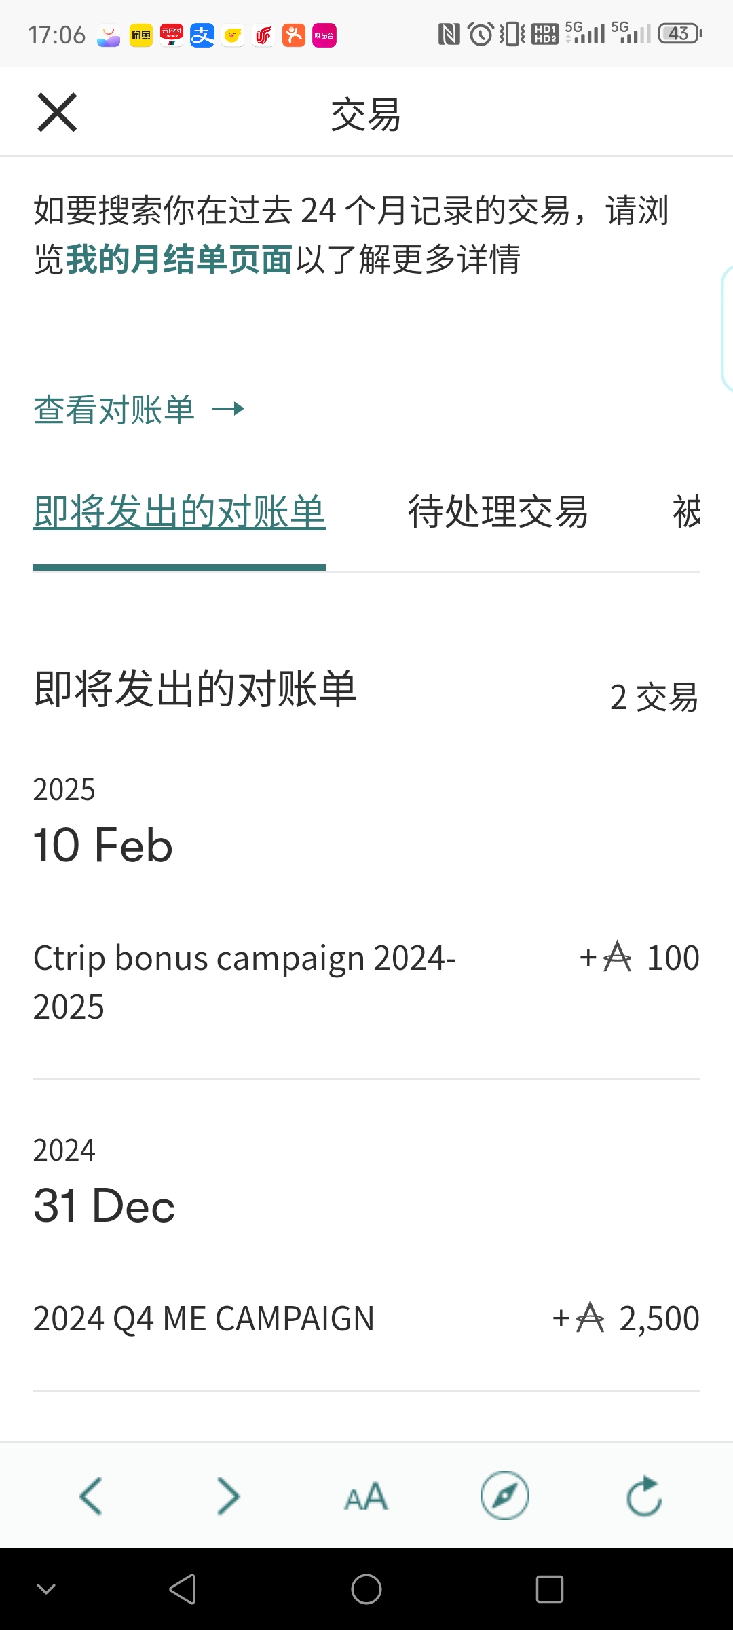Reload the page with the refresh icon

[x=644, y=1496]
